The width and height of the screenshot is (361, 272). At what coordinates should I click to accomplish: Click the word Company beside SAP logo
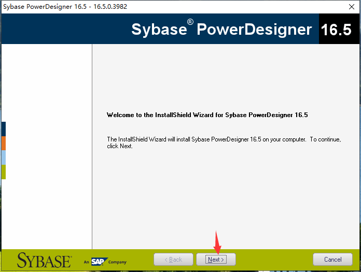coord(117,262)
